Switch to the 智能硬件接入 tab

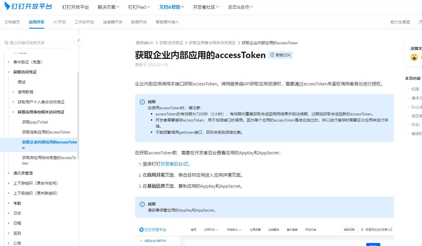click(167, 22)
